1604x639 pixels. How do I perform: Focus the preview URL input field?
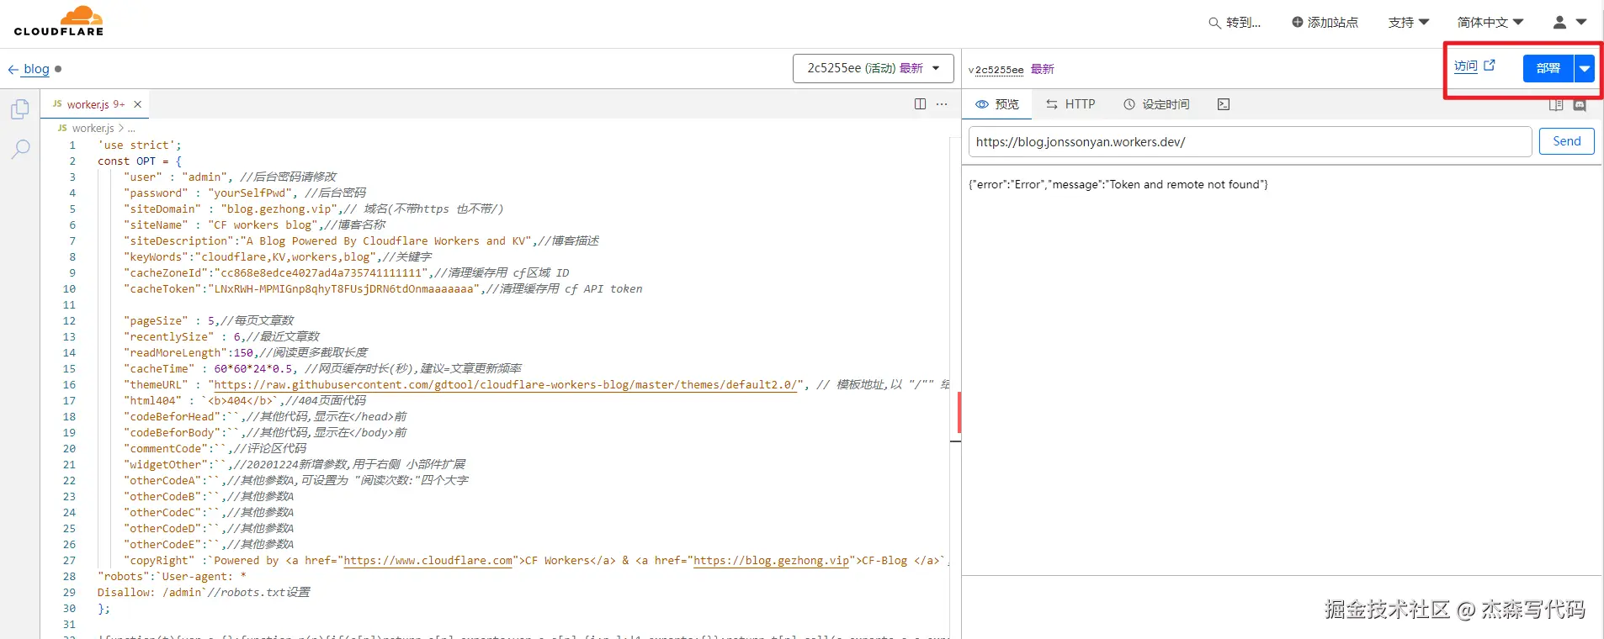[1250, 141]
